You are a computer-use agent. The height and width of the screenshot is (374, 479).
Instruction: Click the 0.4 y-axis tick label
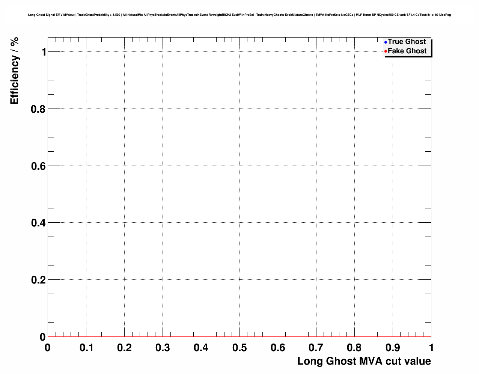pyautogui.click(x=38, y=223)
